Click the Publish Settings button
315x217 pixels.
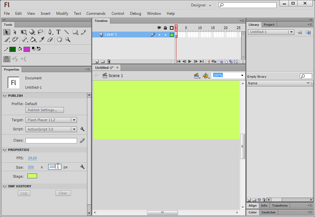pyautogui.click(x=45, y=110)
